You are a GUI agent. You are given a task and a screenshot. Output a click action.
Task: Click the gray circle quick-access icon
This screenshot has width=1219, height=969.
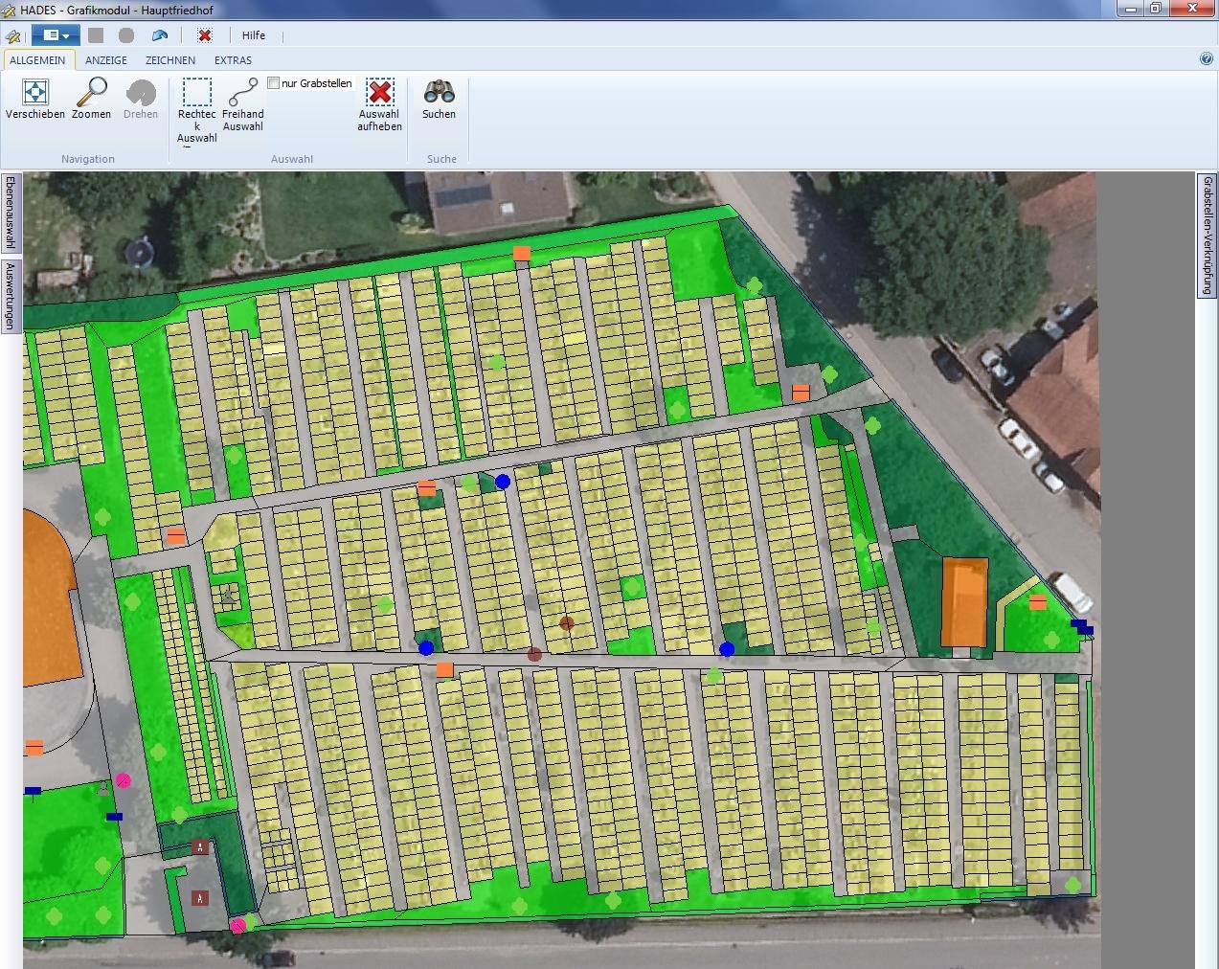pyautogui.click(x=126, y=35)
